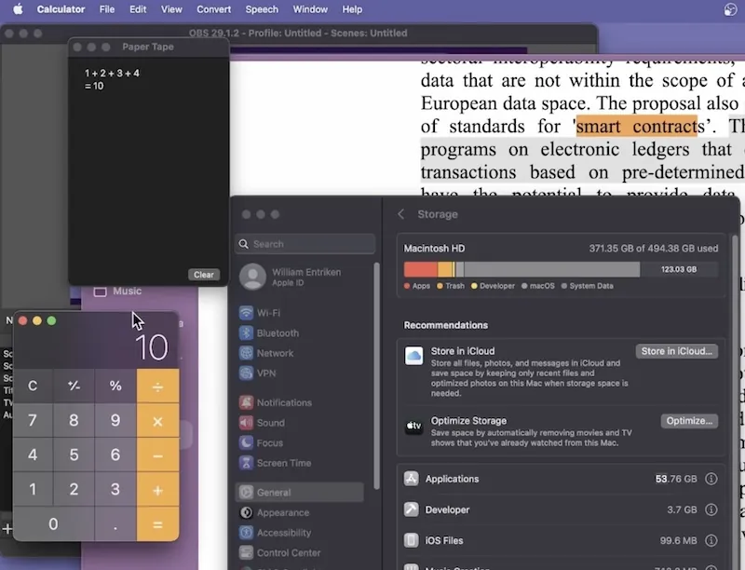This screenshot has width=745, height=570.
Task: Open Focus settings in sidebar
Action: (299, 442)
